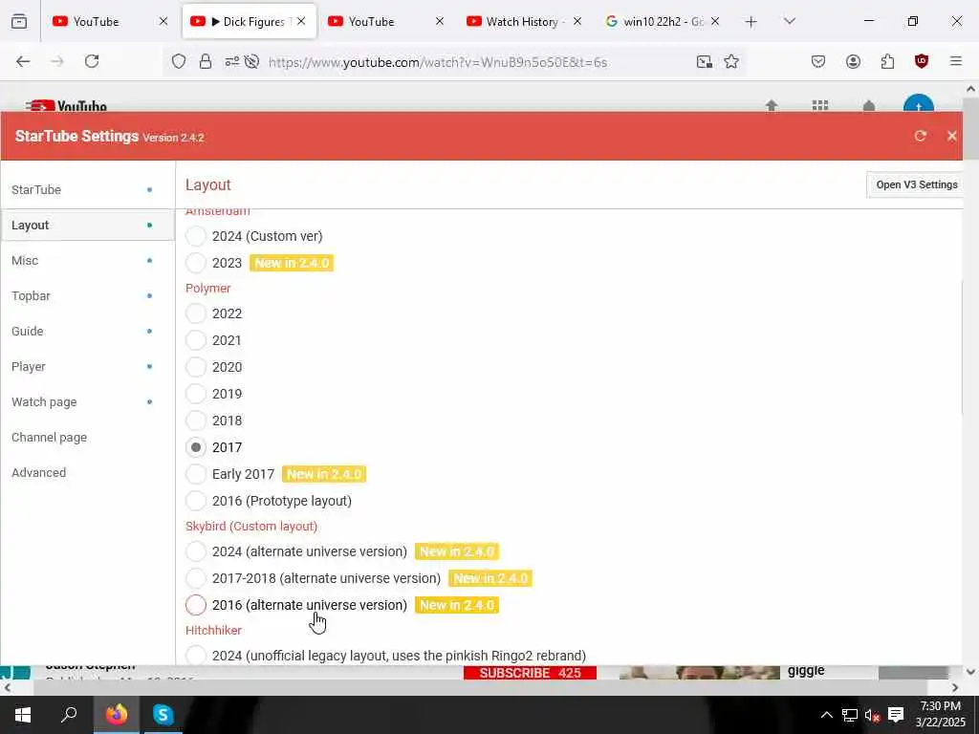Select the Amsterdam 2023 layout
This screenshot has width=979, height=734.
click(x=195, y=263)
